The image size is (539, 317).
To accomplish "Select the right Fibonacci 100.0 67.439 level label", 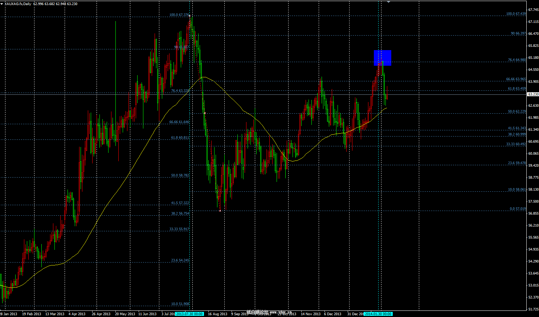I will (516, 14).
